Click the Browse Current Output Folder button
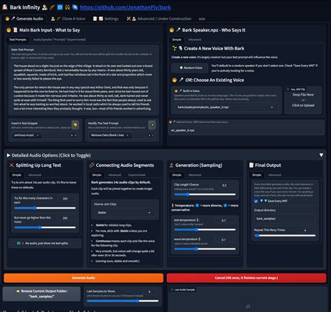Screen dimensions: 331x312 (x=42, y=294)
